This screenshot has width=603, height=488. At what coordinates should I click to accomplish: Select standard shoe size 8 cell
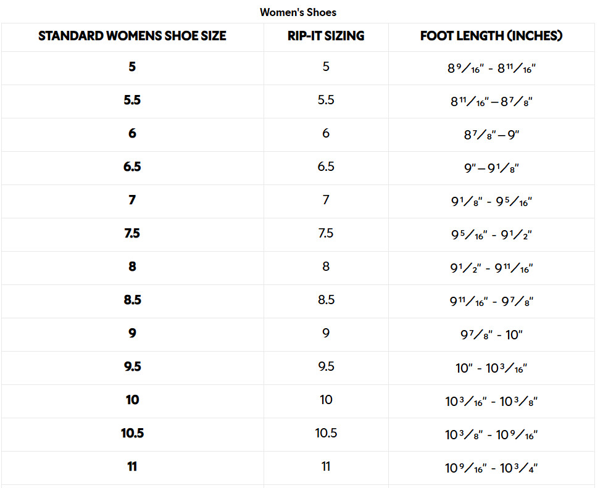(132, 267)
